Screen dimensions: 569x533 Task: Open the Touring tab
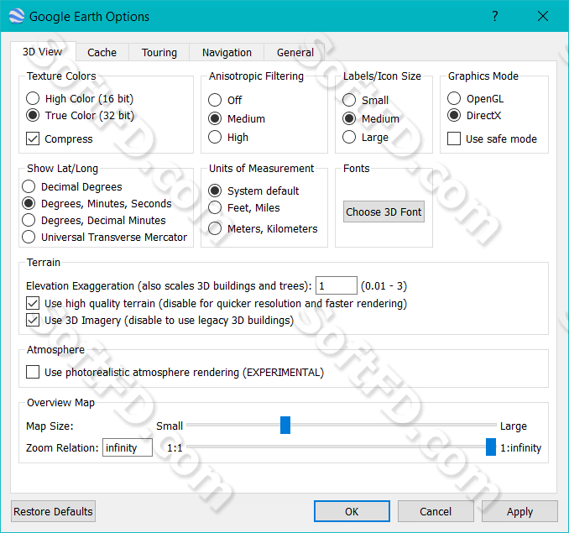159,53
